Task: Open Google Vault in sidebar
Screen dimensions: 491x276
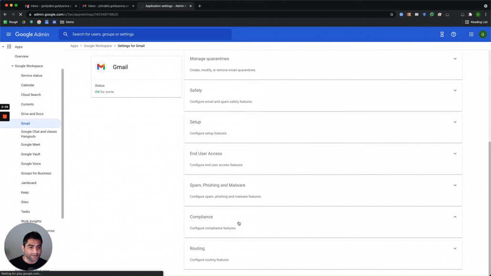Action: (x=31, y=154)
